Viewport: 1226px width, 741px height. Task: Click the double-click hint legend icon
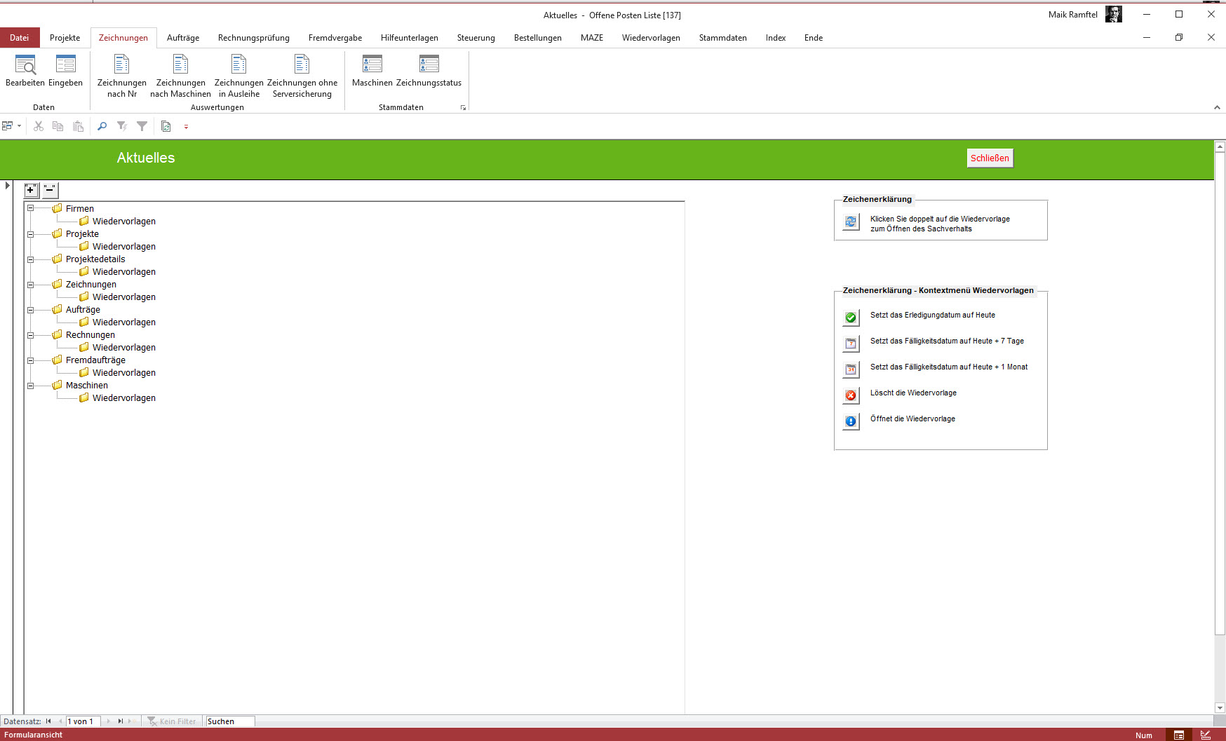point(851,222)
